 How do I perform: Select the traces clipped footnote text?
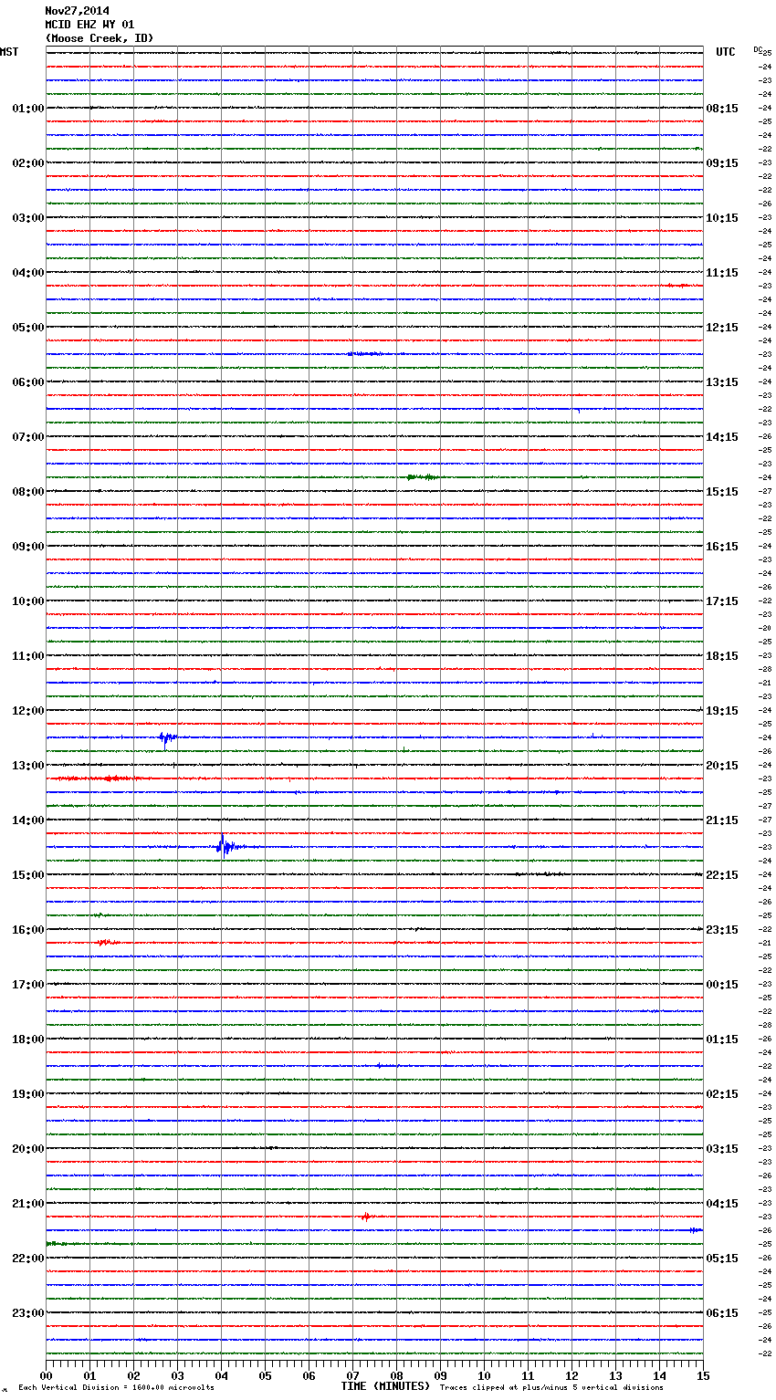click(x=551, y=1388)
